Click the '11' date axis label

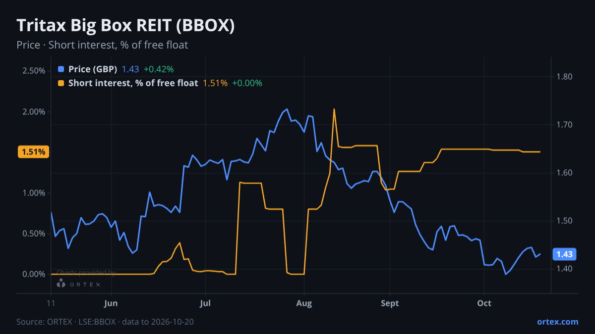[51, 303]
